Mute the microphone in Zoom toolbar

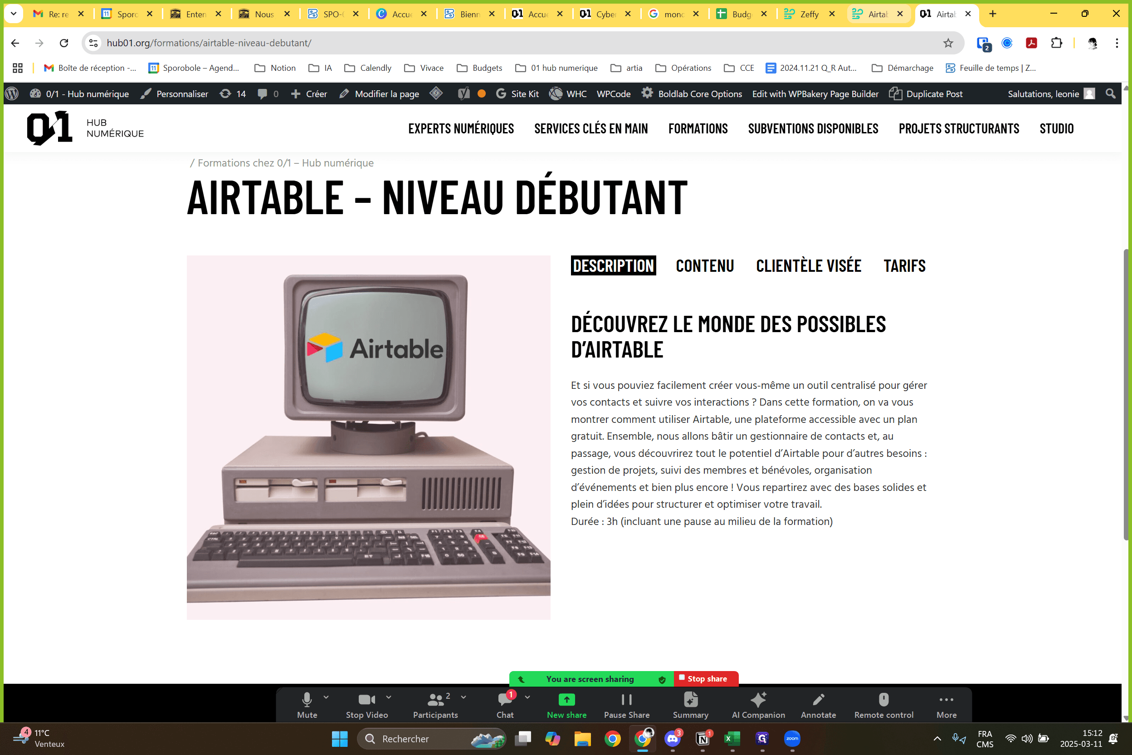point(307,706)
